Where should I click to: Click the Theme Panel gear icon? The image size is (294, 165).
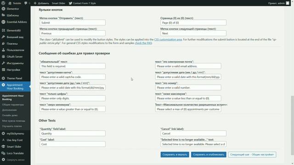tap(3, 78)
